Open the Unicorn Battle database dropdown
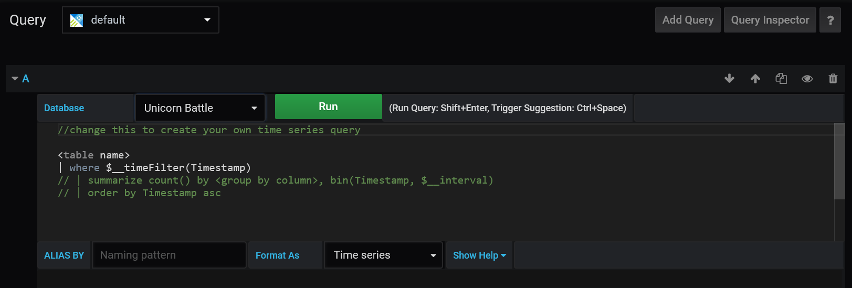Viewport: 852px width, 288px height. (200, 108)
